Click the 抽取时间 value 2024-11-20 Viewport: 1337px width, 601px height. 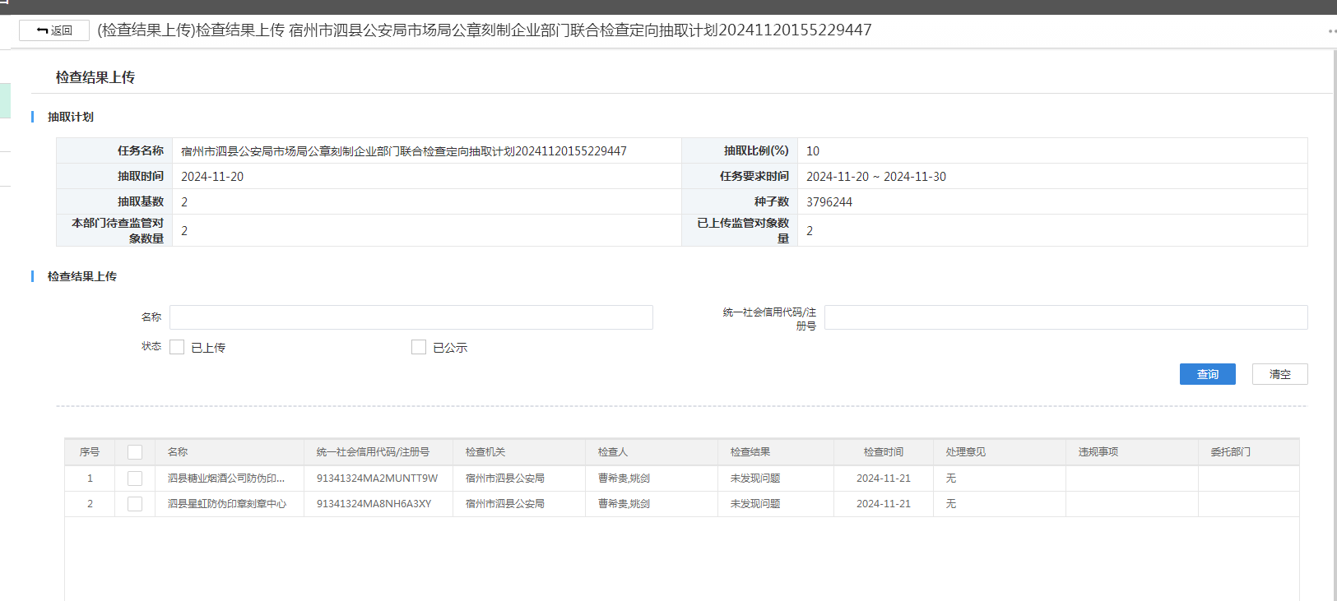point(212,177)
